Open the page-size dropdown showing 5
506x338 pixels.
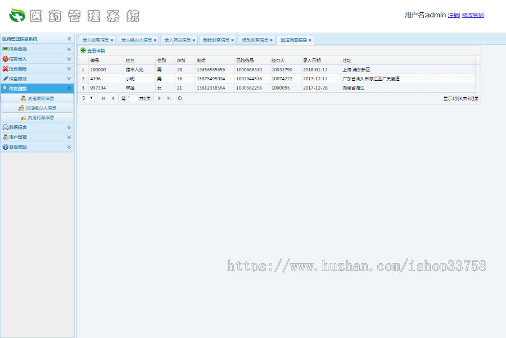point(87,98)
